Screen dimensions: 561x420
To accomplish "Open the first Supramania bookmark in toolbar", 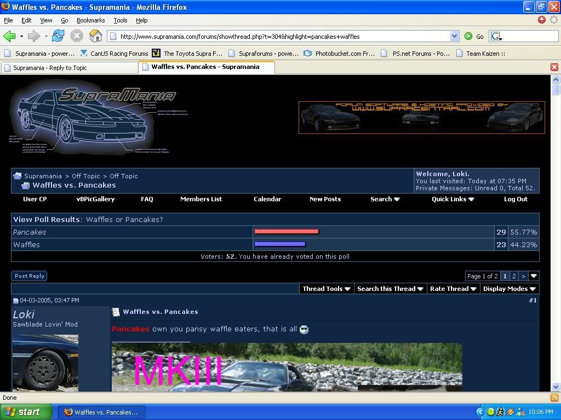I will pyautogui.click(x=39, y=54).
